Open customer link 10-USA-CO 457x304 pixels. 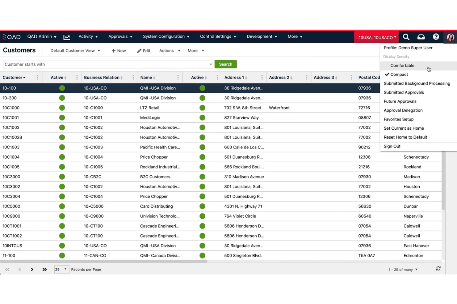pyautogui.click(x=95, y=88)
